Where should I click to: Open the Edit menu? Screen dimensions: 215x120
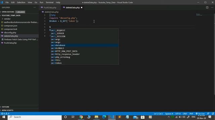pos(13,2)
